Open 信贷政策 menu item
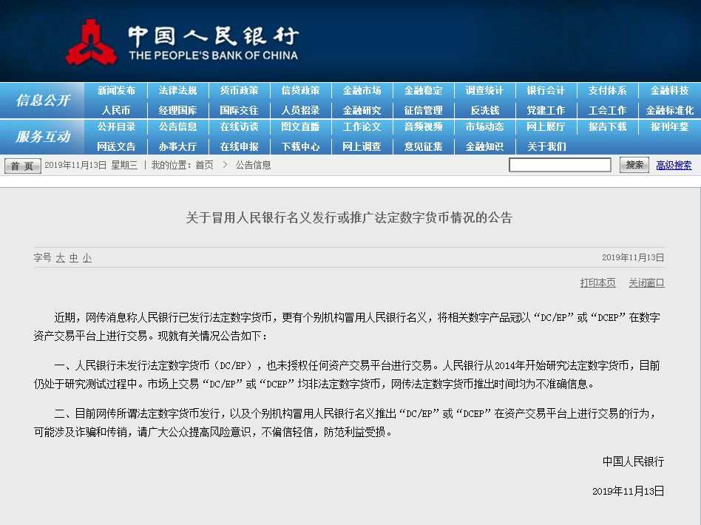This screenshot has width=701, height=525. coord(300,90)
